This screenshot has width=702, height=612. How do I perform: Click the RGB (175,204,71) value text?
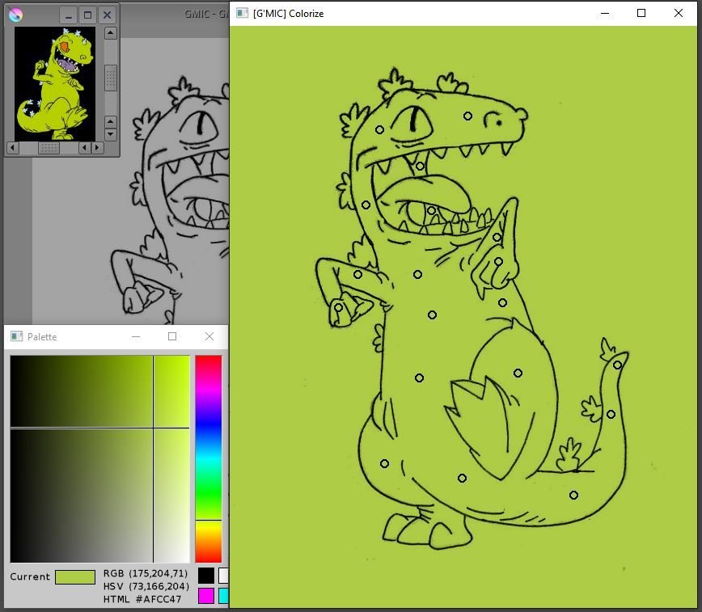pyautogui.click(x=146, y=573)
